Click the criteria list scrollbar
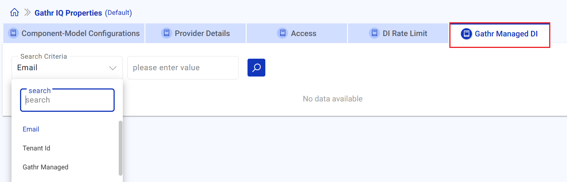 coord(120,148)
